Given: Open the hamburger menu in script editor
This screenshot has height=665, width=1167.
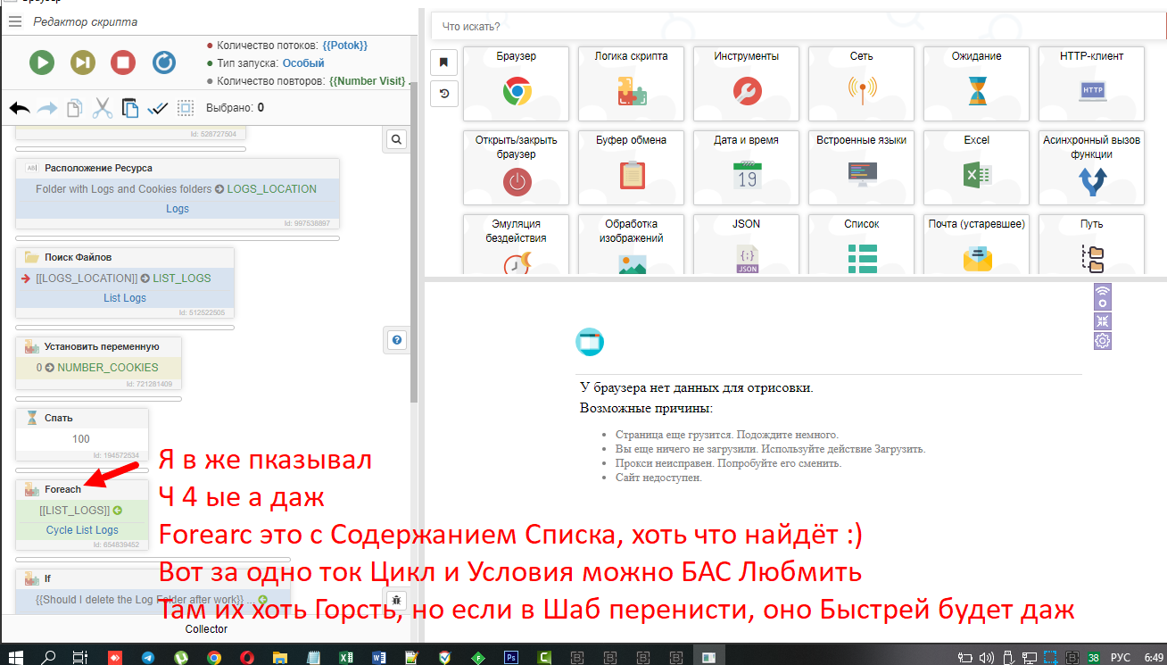Looking at the screenshot, I should pyautogui.click(x=15, y=21).
